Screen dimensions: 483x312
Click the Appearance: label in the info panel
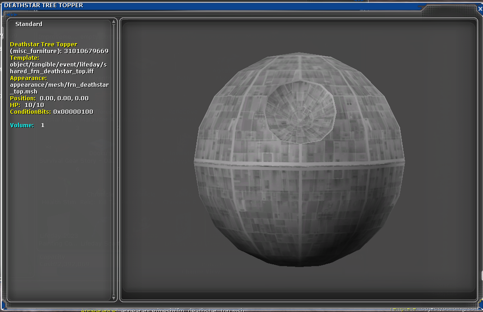click(x=28, y=78)
